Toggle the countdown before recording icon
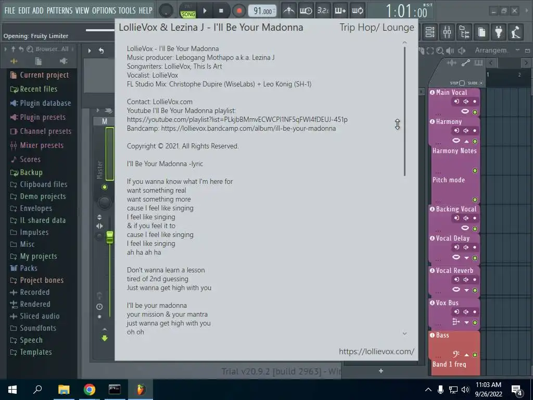533x400 pixels. pyautogui.click(x=323, y=10)
